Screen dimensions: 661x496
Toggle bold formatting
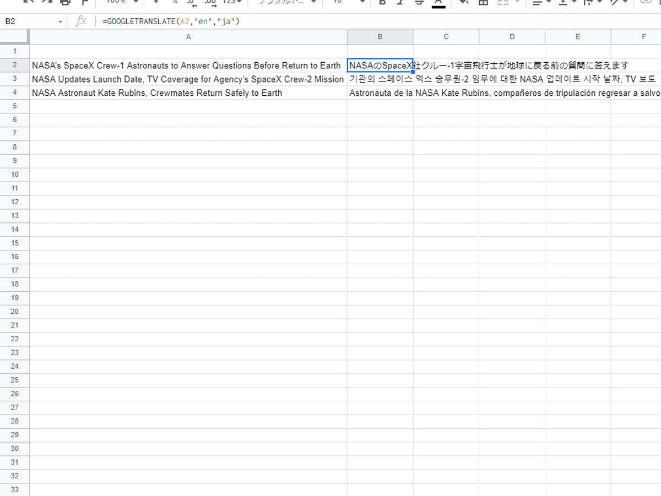382,2
